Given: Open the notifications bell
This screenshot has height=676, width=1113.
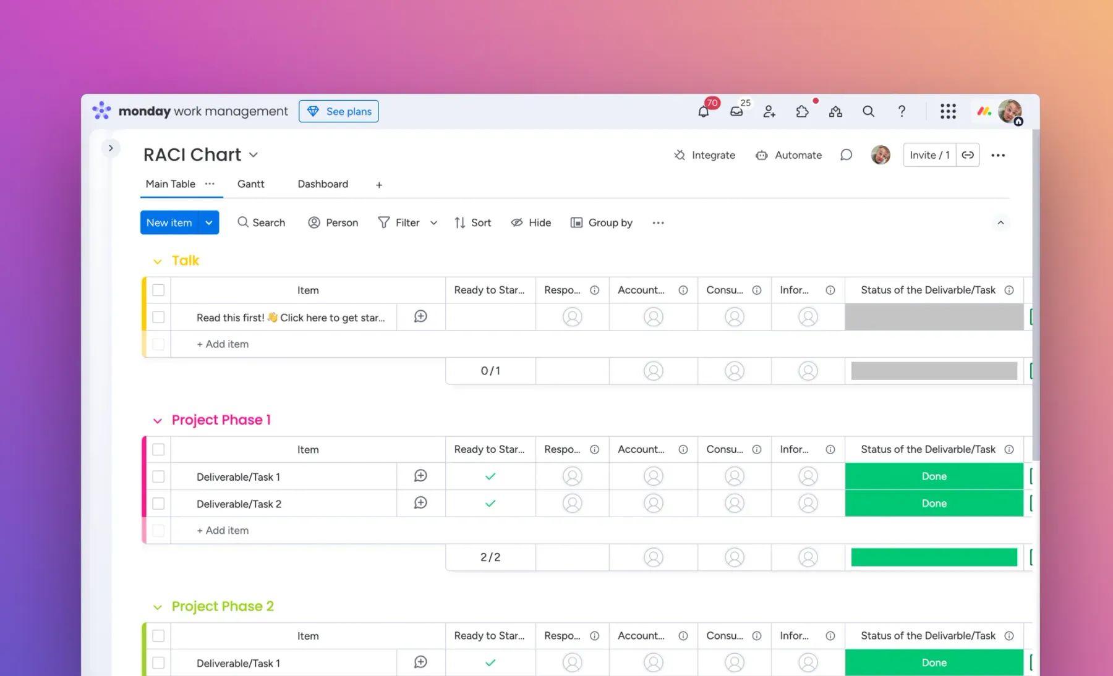Looking at the screenshot, I should click(703, 112).
